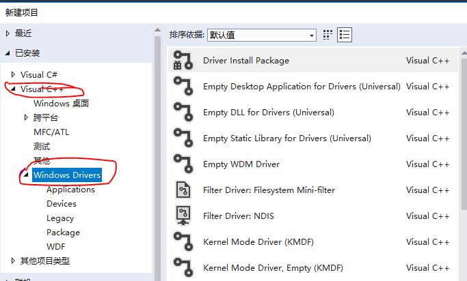Select the 其他 category under Visual C++
The image size is (467, 281).
point(42,161)
